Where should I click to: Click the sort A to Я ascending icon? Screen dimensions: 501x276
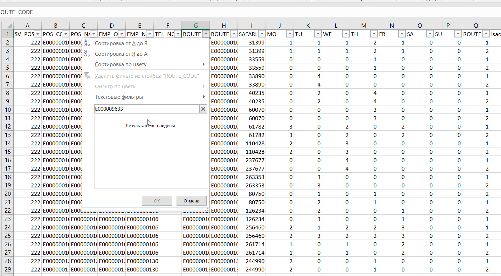point(87,43)
